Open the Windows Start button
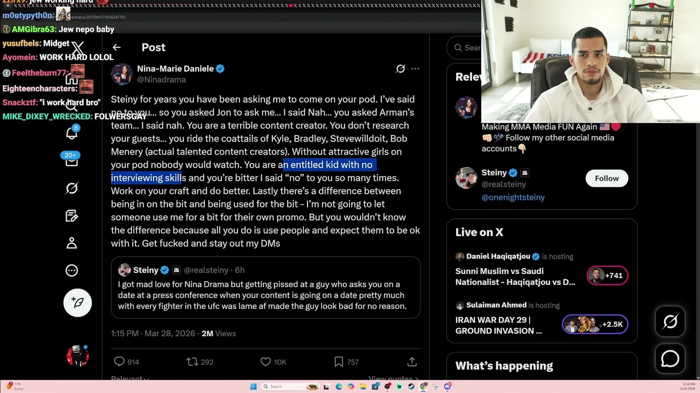The height and width of the screenshot is (393, 700). point(253,386)
